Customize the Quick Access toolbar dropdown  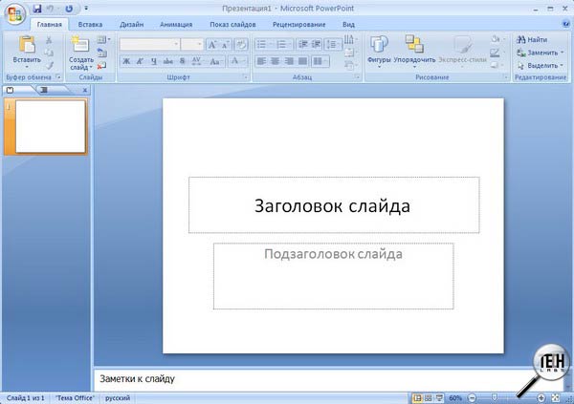[86, 8]
